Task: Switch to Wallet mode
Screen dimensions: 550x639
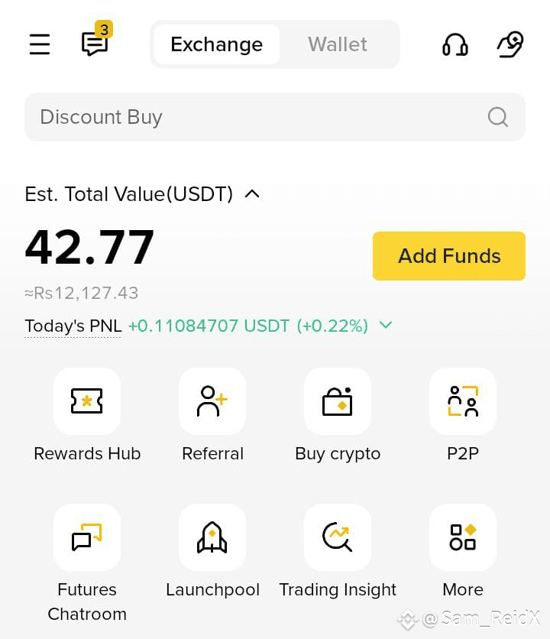Action: click(x=338, y=44)
